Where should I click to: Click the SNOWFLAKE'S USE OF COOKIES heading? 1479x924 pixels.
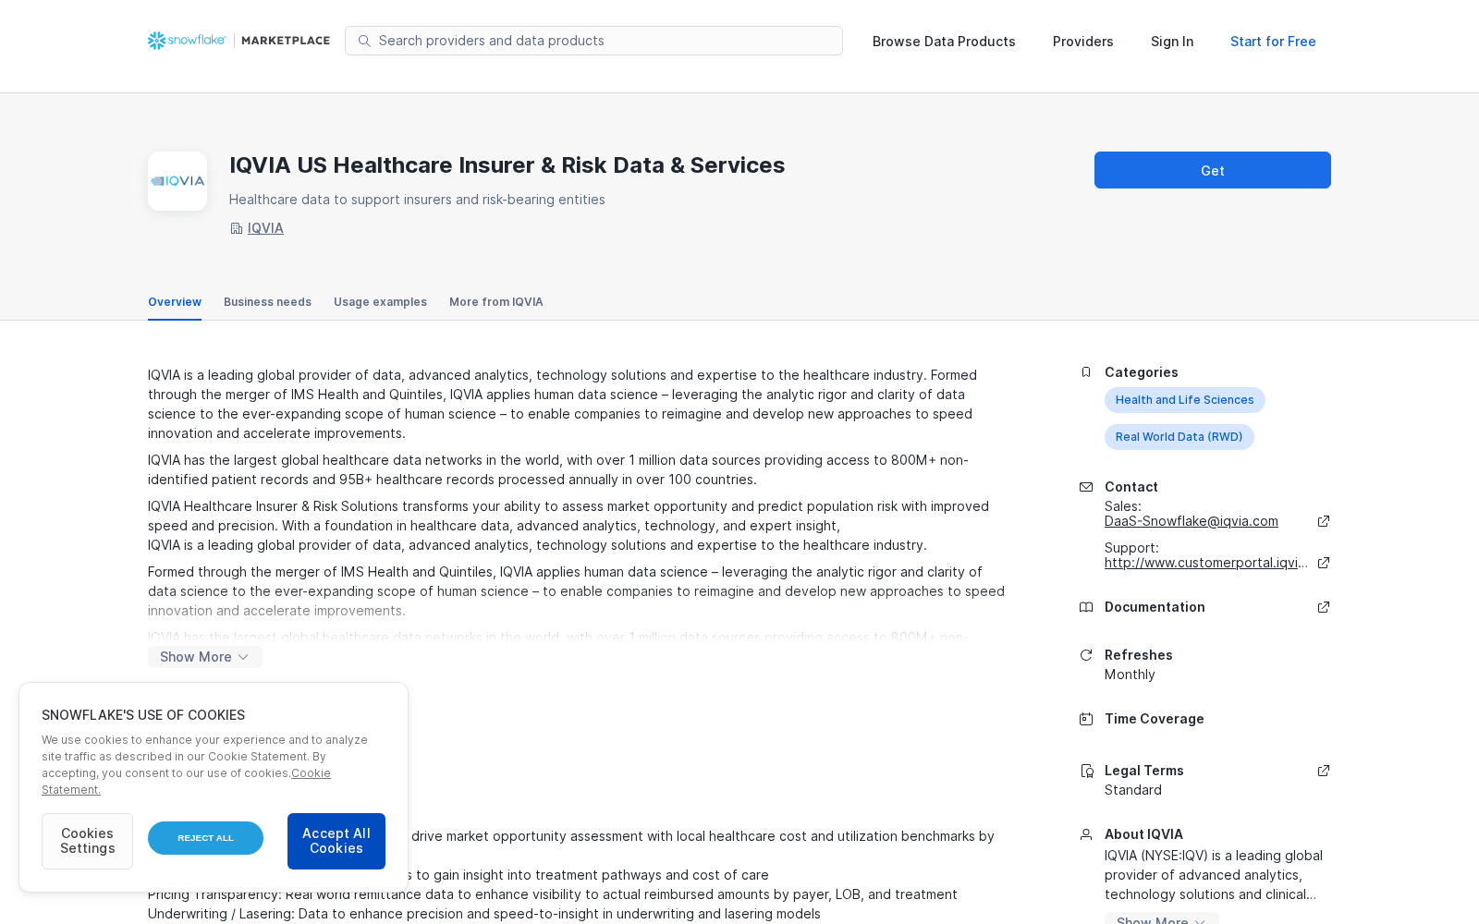coord(143,715)
